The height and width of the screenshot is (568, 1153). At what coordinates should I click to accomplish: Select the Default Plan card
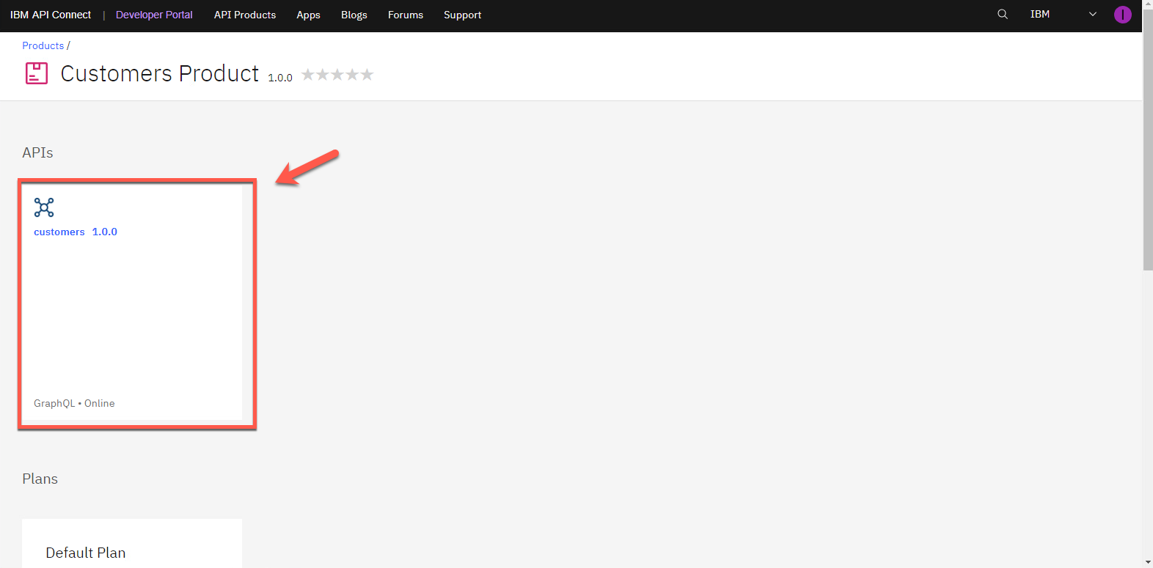pos(132,546)
